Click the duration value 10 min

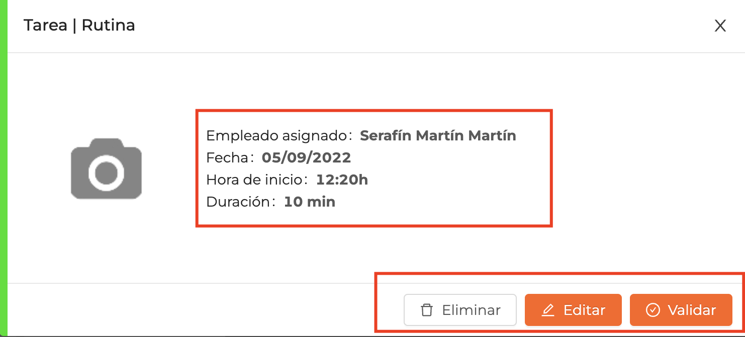tap(310, 202)
